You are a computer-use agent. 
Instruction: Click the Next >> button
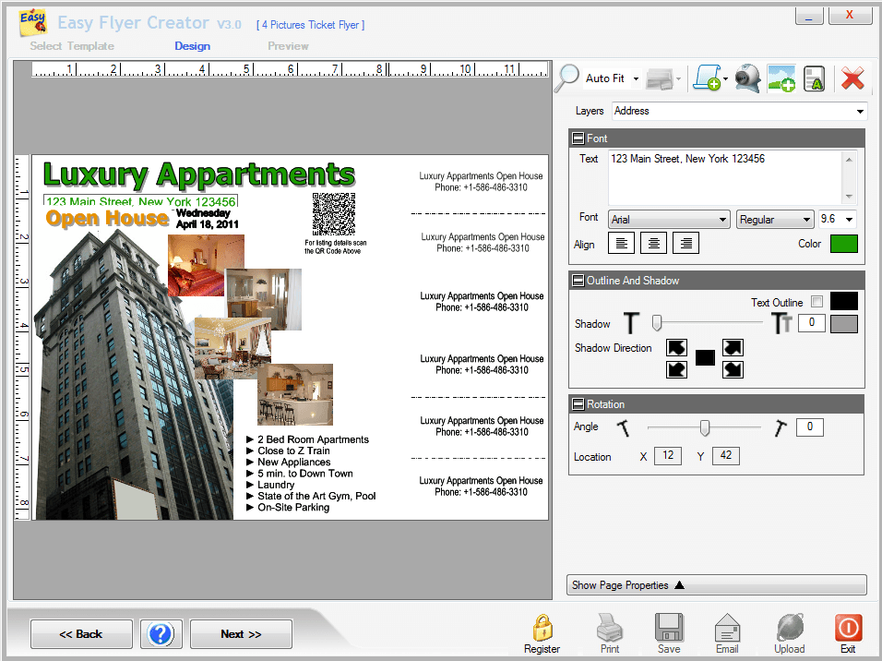coord(241,634)
